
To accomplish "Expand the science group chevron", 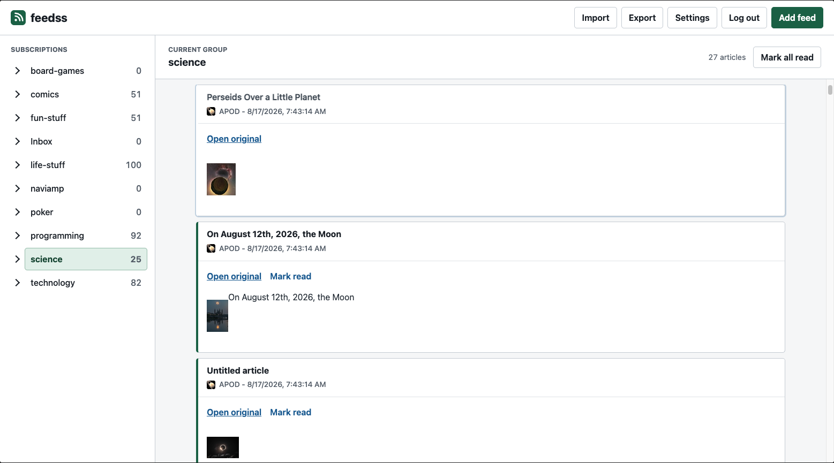I will pos(18,259).
